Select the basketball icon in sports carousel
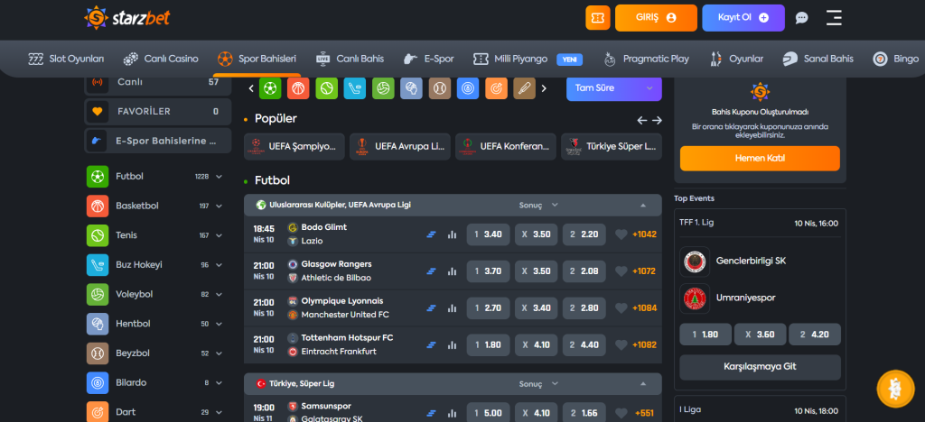Viewport: 925px width, 422px height. pyautogui.click(x=298, y=88)
